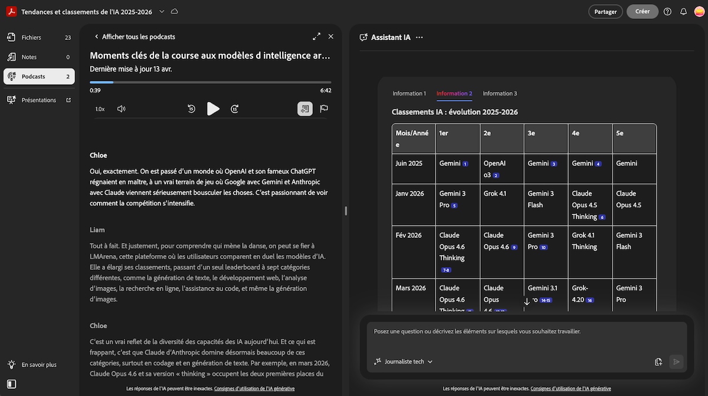Mute the podcast volume speaker icon
708x396 pixels.
coord(121,109)
